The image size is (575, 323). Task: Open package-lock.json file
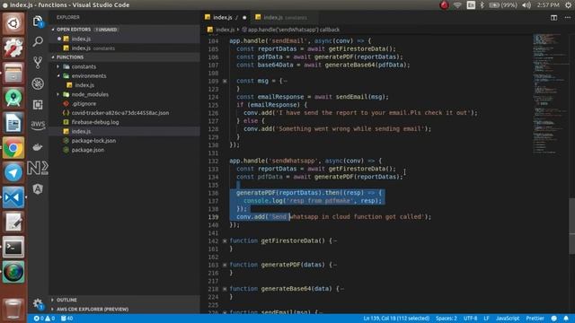coord(125,141)
